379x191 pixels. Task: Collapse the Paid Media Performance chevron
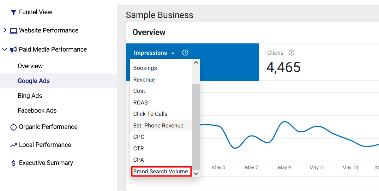pyautogui.click(x=5, y=49)
